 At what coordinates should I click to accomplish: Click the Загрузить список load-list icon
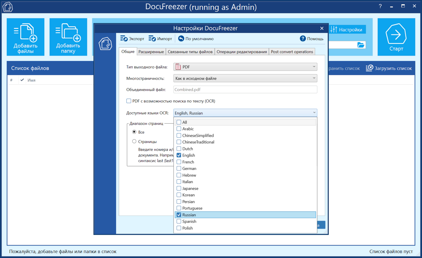(x=369, y=68)
